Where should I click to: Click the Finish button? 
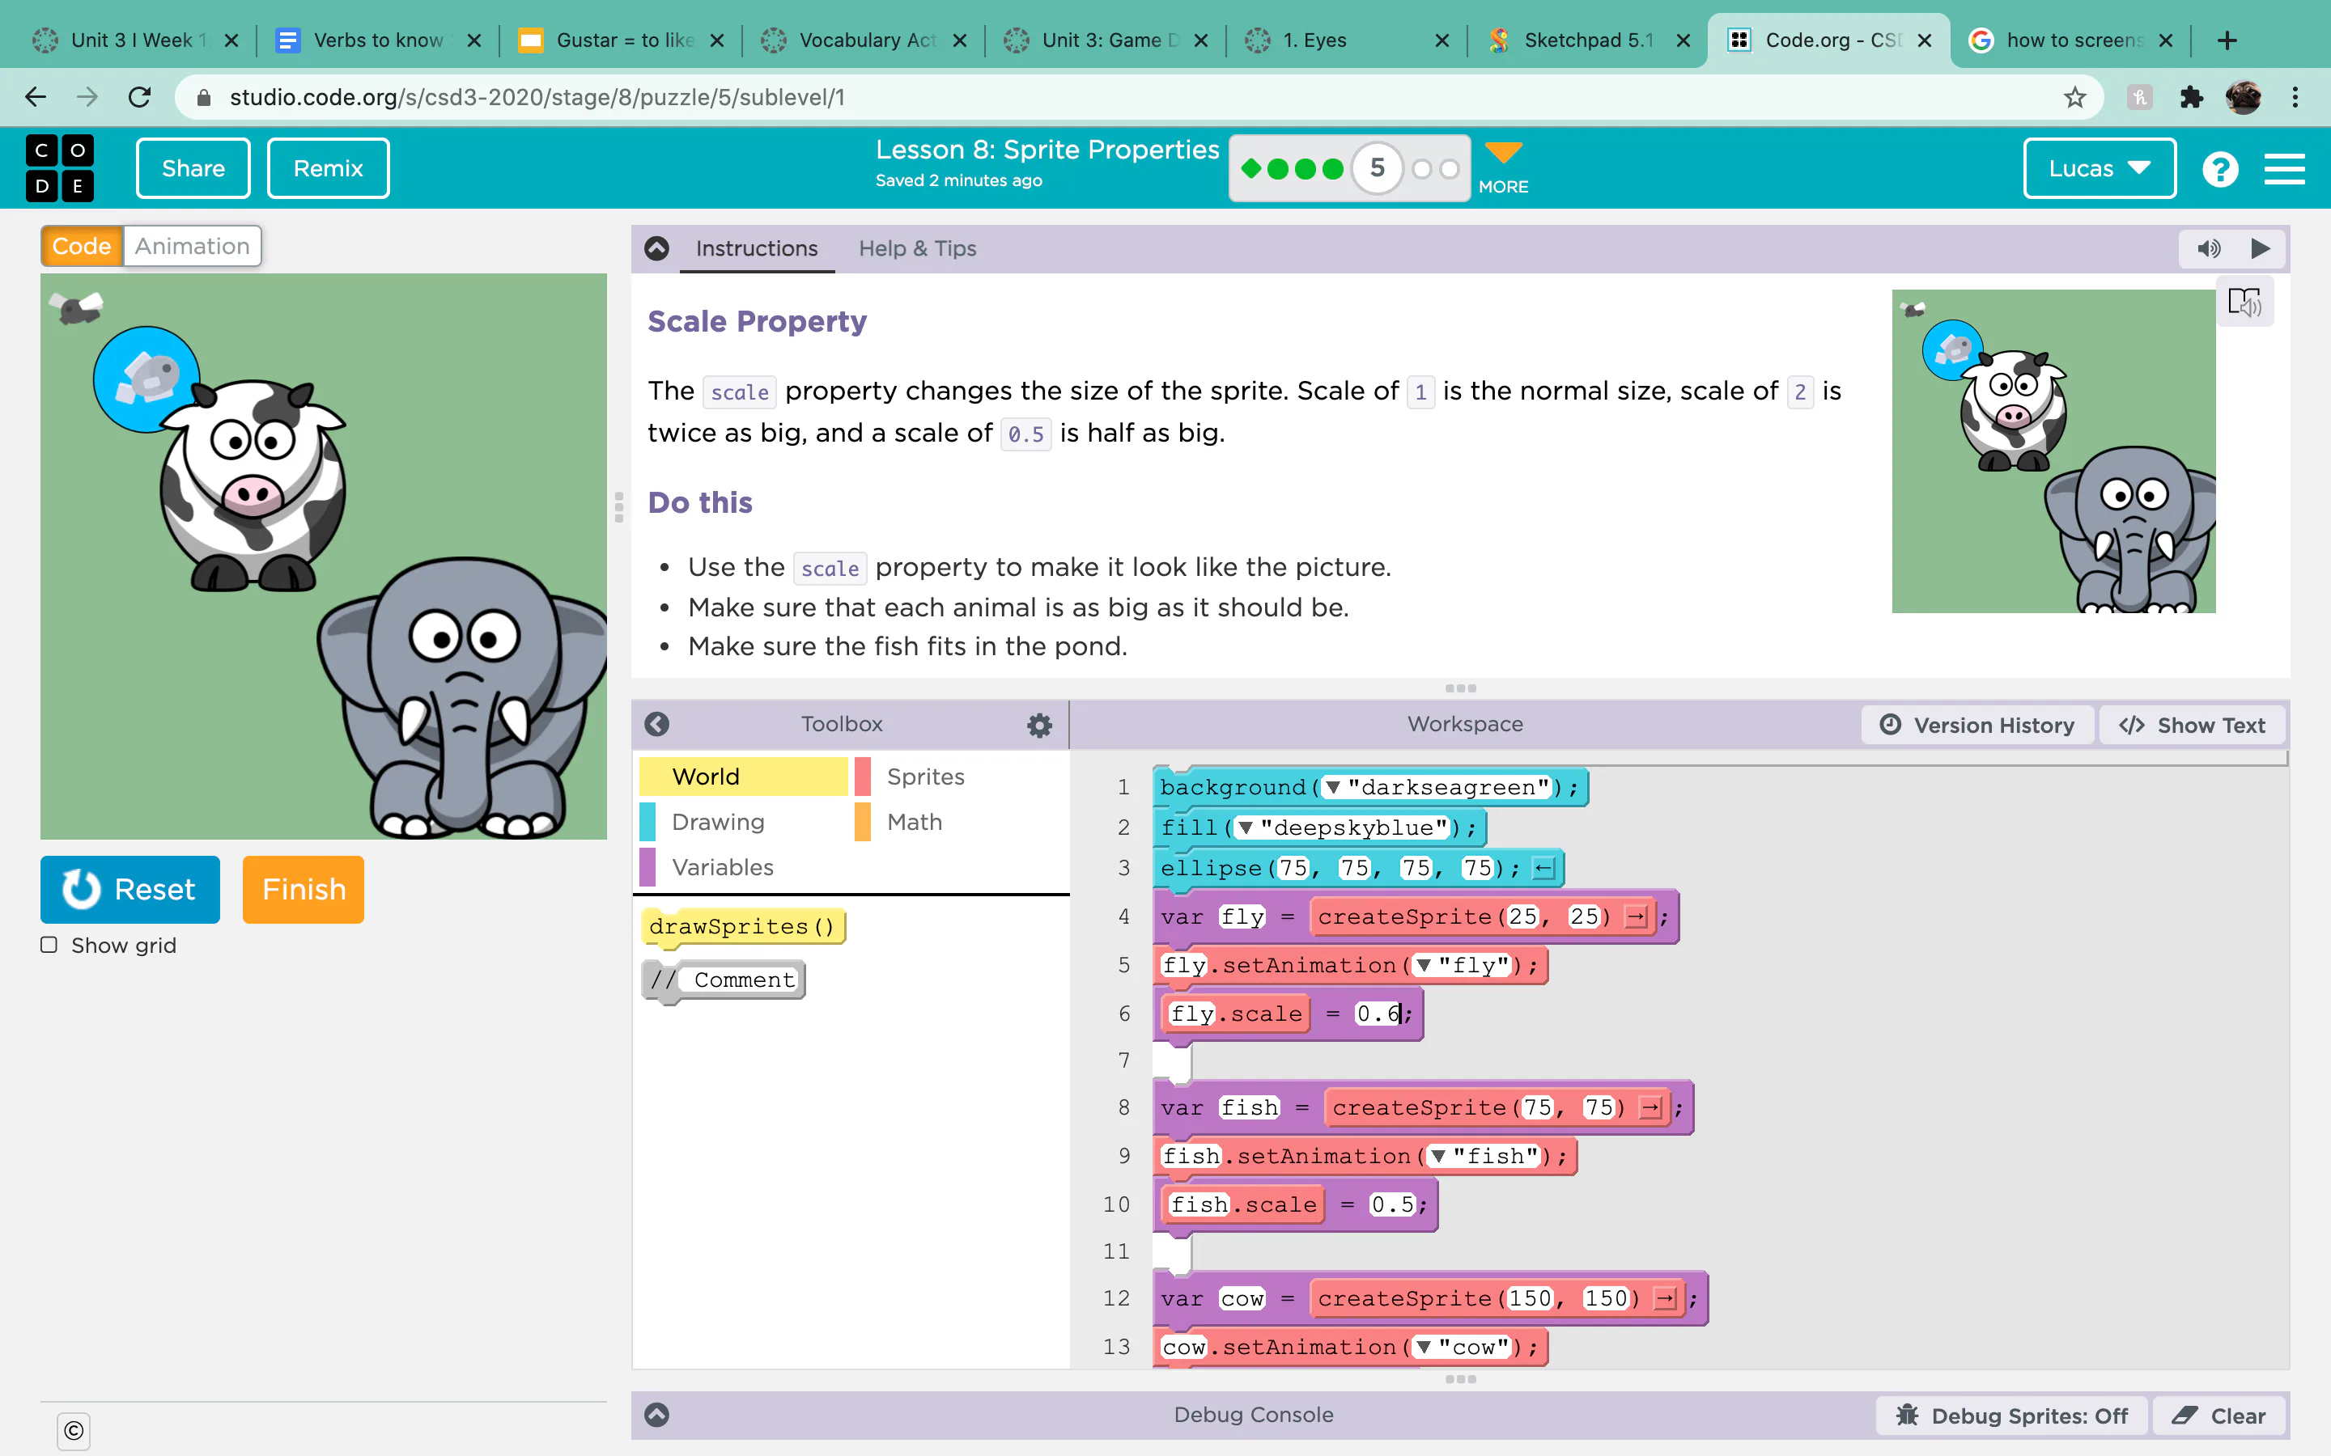pos(304,889)
